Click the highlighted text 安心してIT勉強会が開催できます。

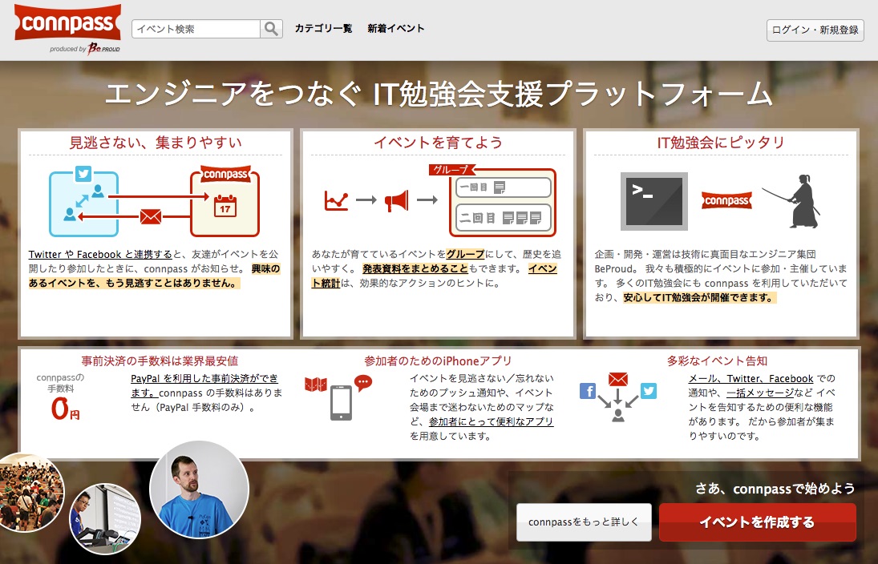[x=699, y=298]
